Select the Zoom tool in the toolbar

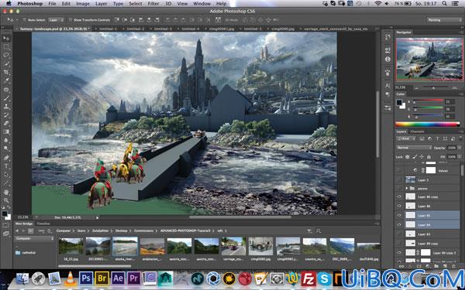point(6,200)
